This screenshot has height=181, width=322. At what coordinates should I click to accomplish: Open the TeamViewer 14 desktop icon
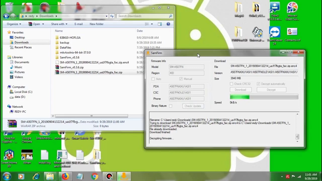(274, 36)
